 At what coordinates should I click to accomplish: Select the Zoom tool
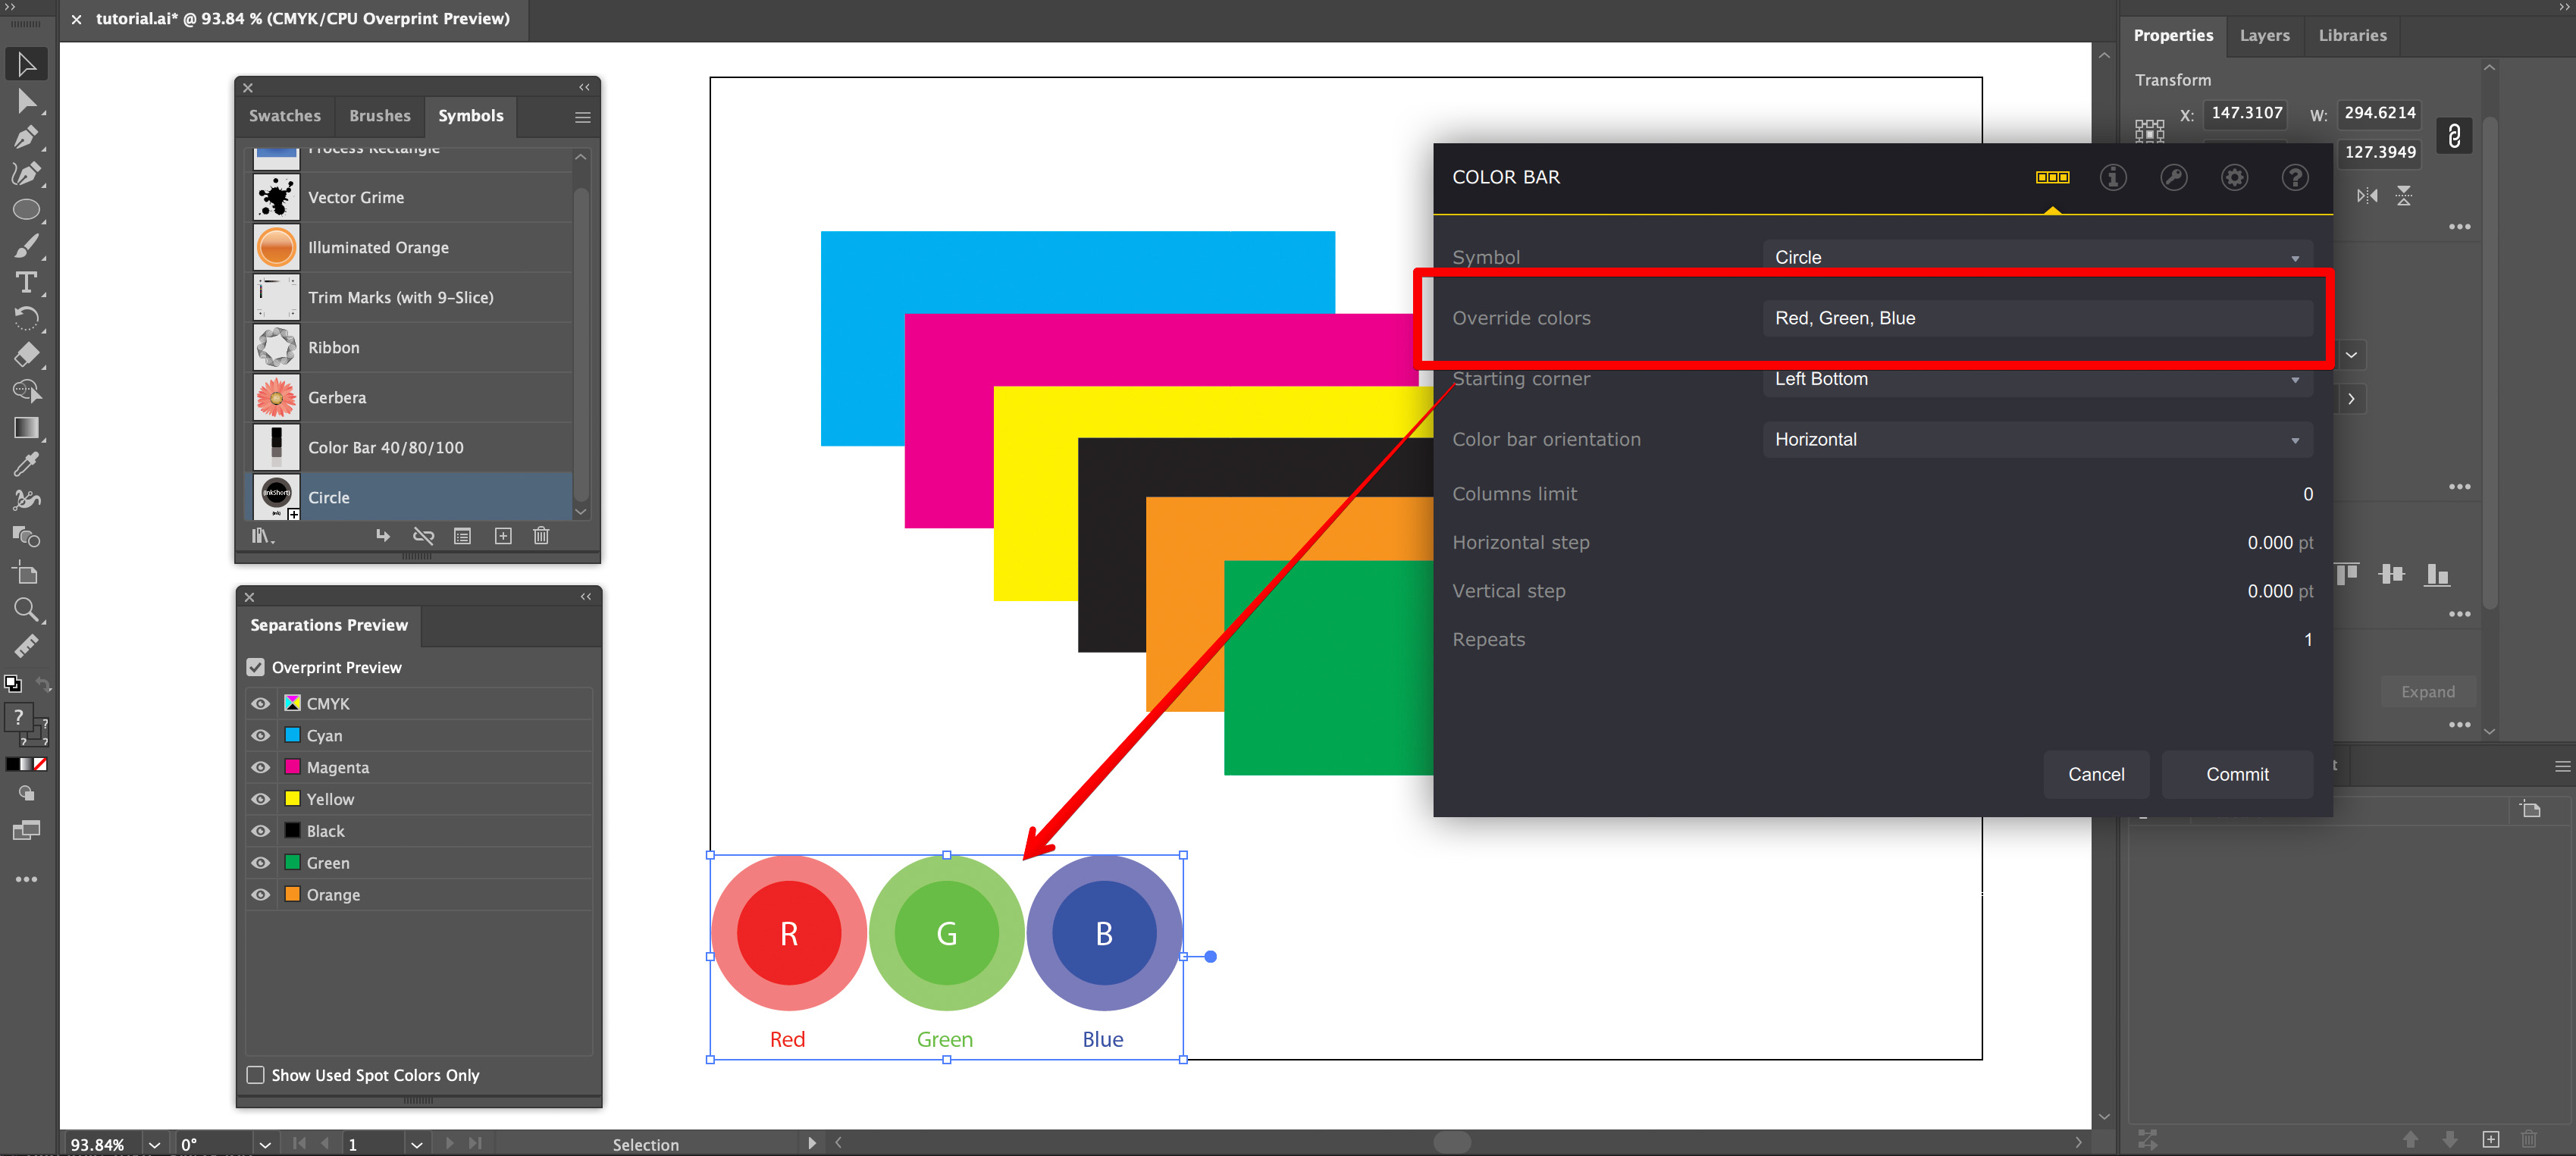(26, 609)
